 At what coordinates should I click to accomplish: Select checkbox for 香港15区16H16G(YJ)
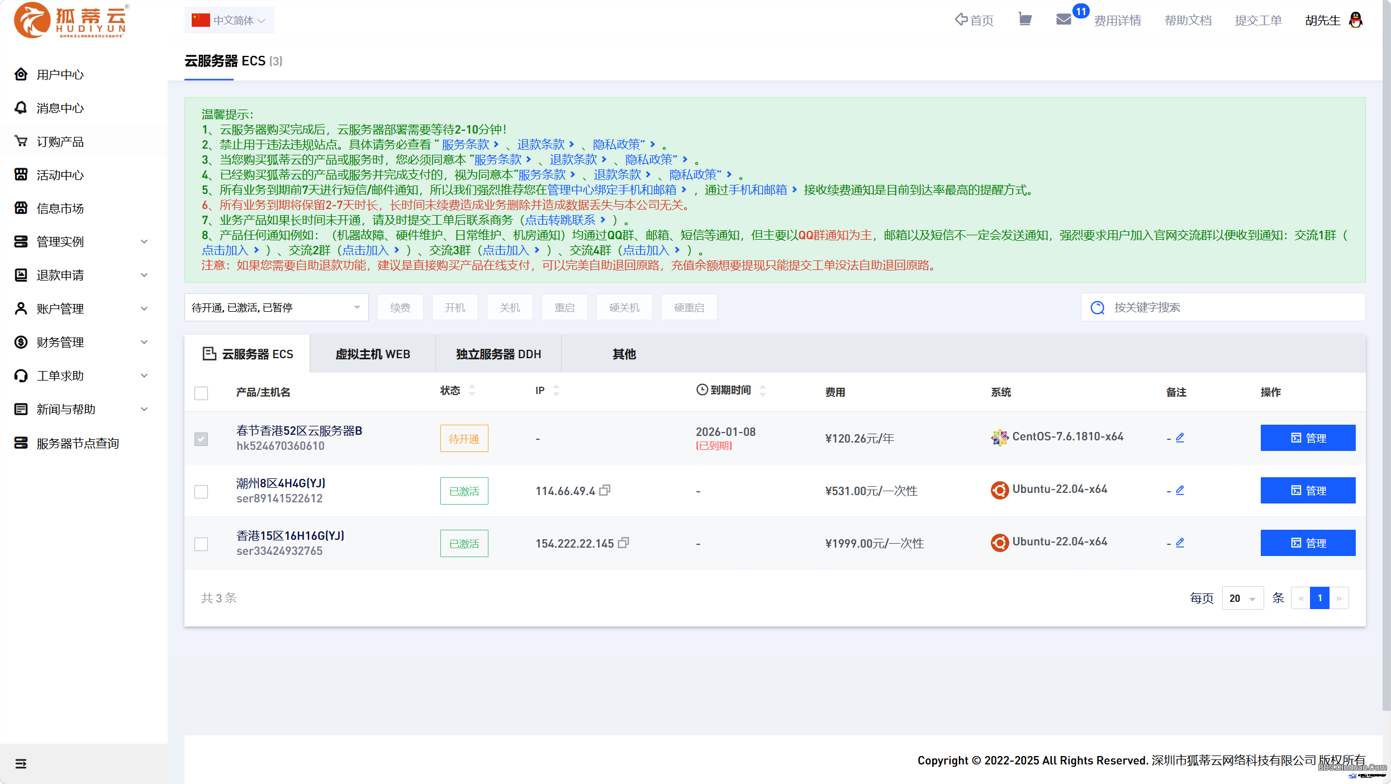click(x=201, y=544)
